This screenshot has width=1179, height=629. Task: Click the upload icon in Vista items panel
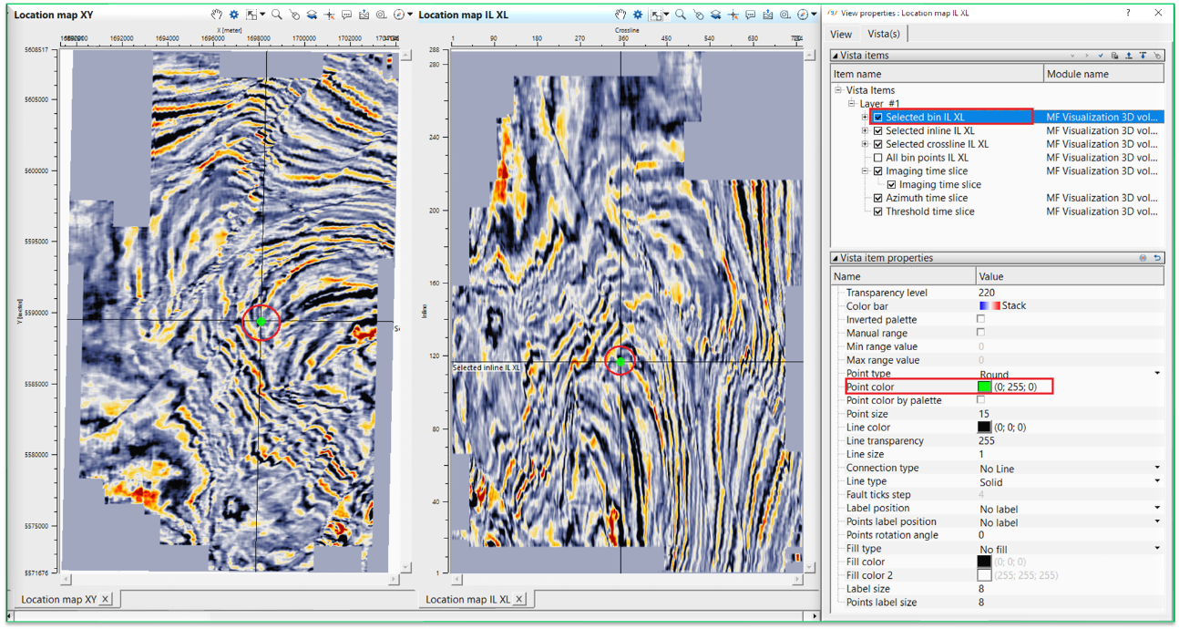click(1129, 55)
